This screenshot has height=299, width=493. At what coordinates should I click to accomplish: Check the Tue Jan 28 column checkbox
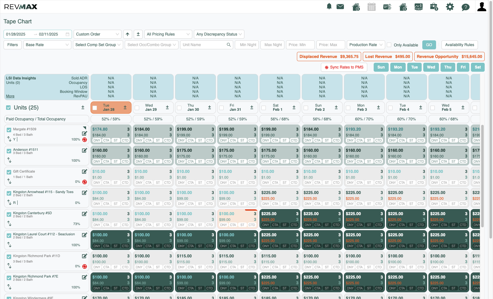pos(95,108)
